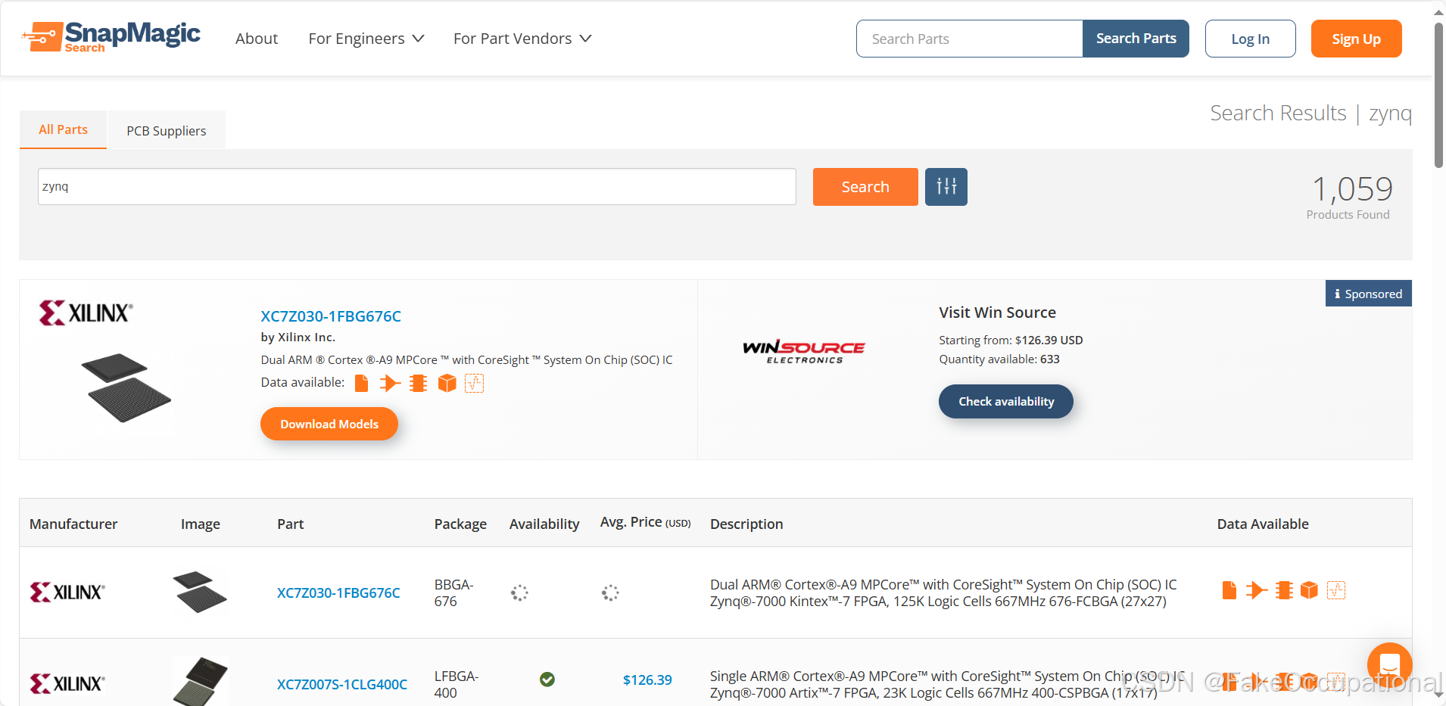The width and height of the screenshot is (1446, 706).
Task: Click the blue Search Parts button
Action: coord(1136,39)
